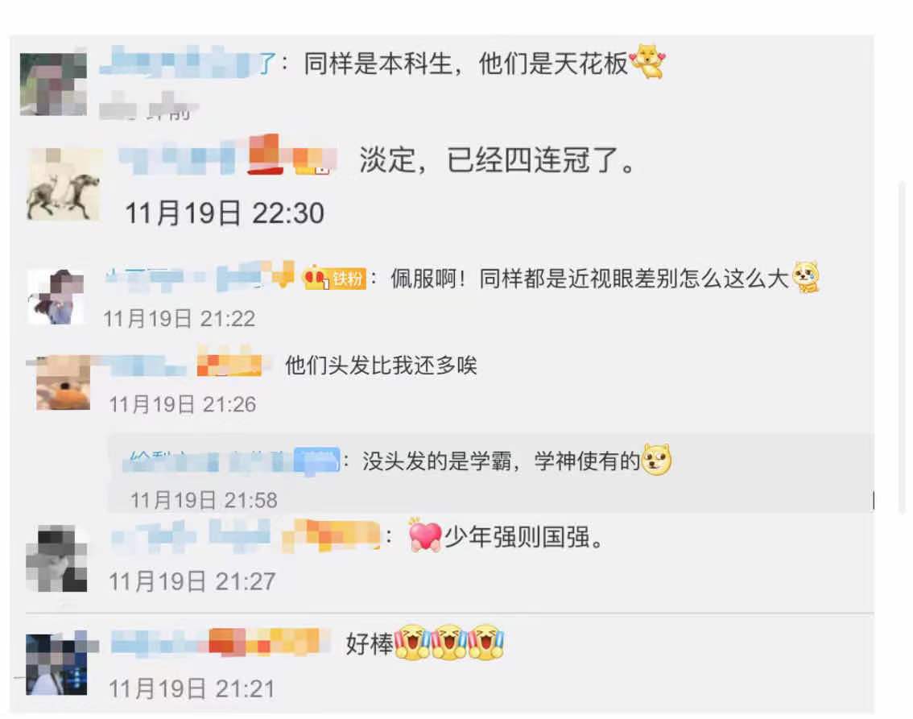This screenshot has height=719, width=913.
Task: Click timestamp 11月19日 21:58
Action: tap(203, 499)
